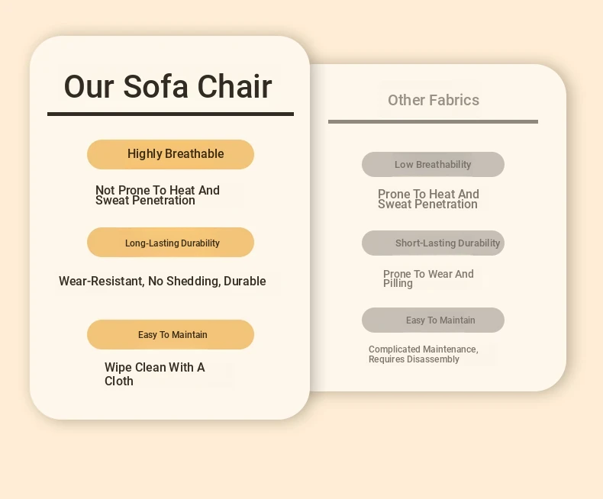Image resolution: width=603 pixels, height=499 pixels.
Task: Click the Other Fabrics heading
Action: (x=434, y=100)
